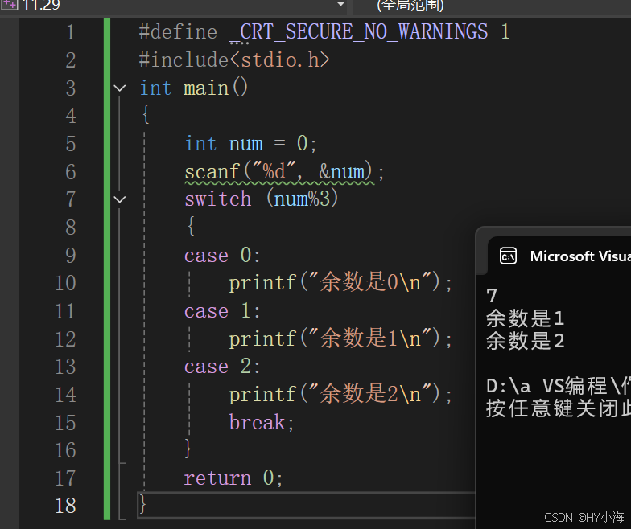This screenshot has height=529, width=631.
Task: Click 'int num = 0;' declaration
Action: 250,144
